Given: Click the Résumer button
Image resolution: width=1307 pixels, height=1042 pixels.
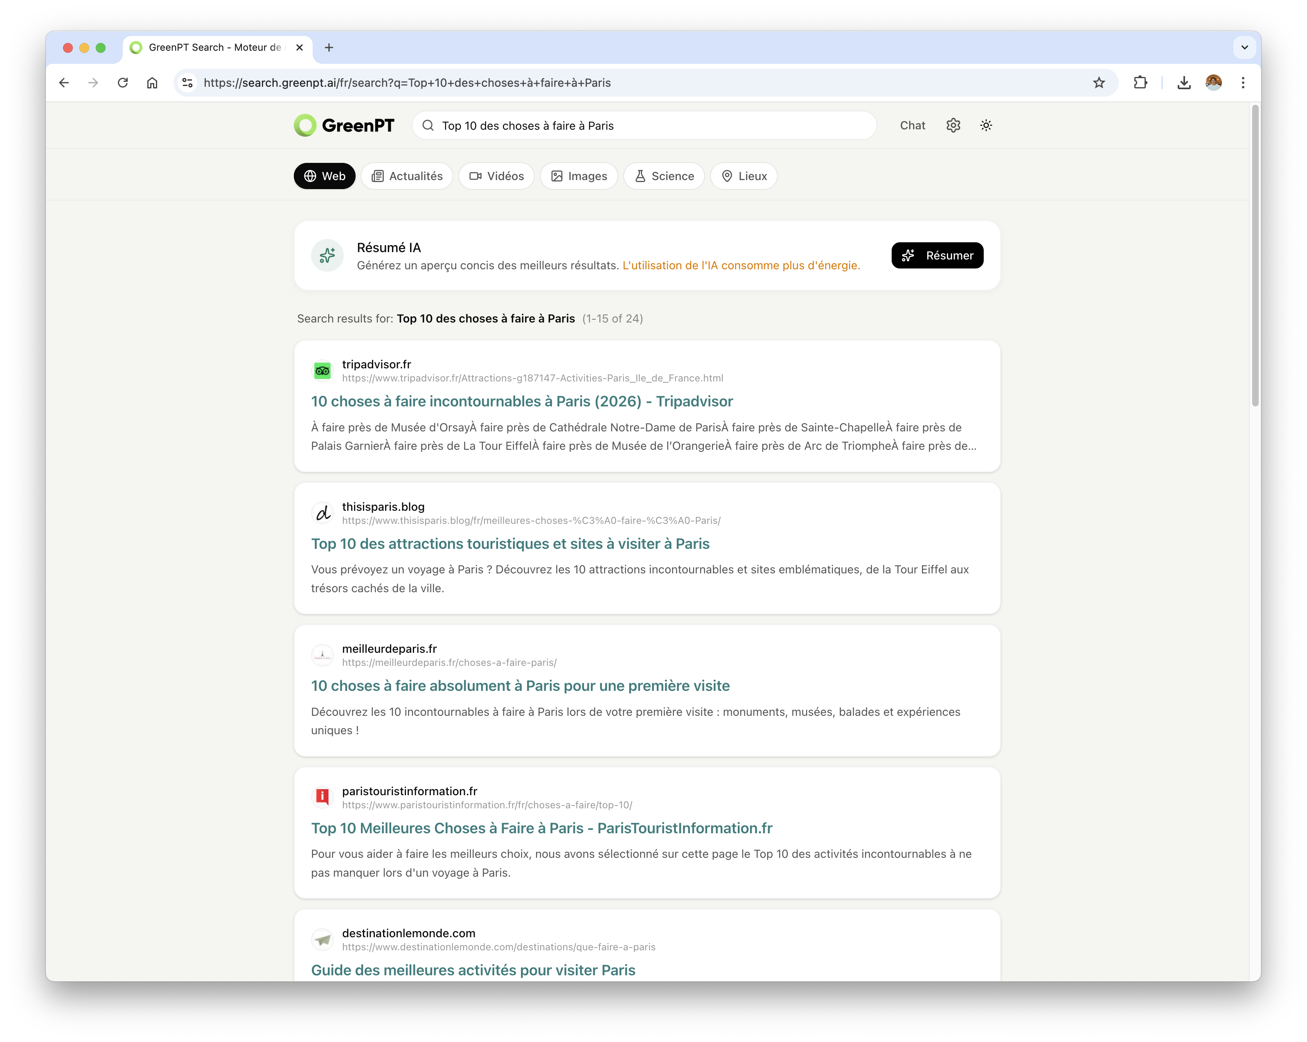Looking at the screenshot, I should tap(937, 256).
